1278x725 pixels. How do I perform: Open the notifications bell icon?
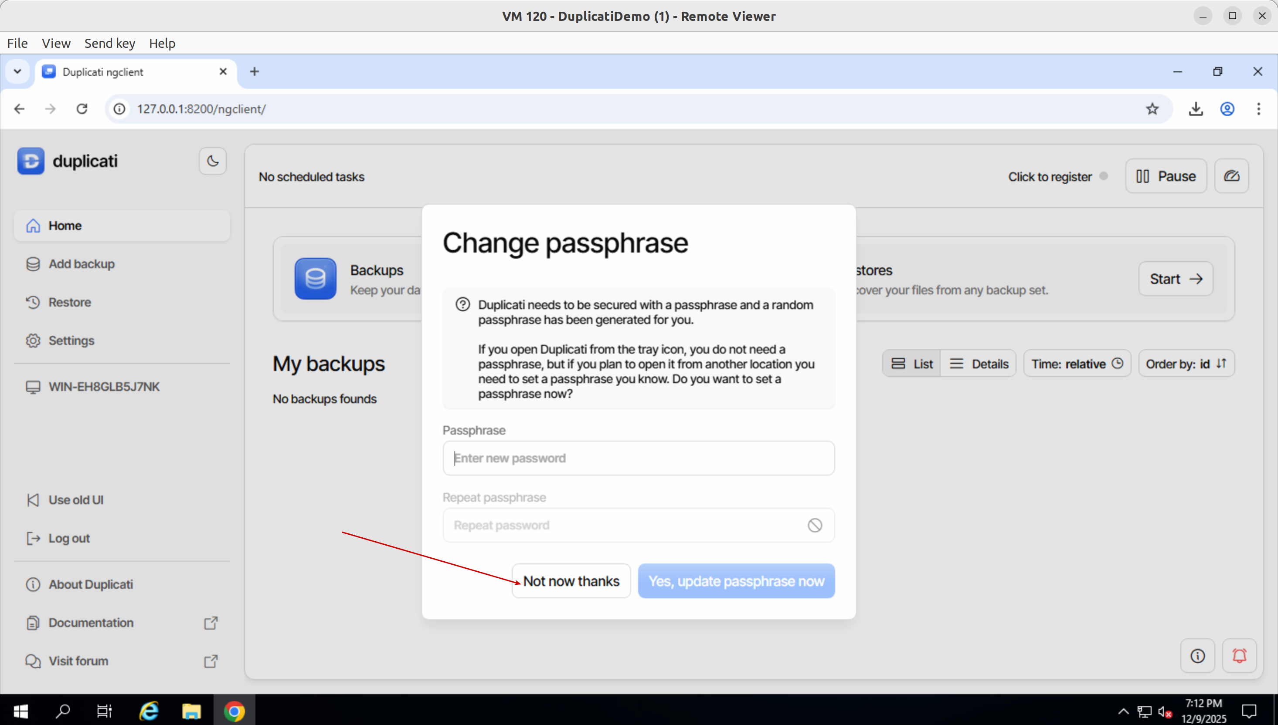pos(1239,656)
